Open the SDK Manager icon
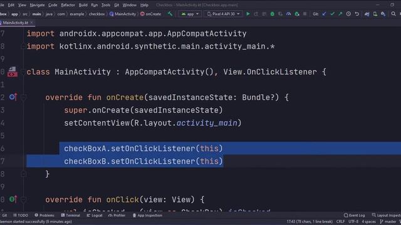The width and height of the screenshot is (401, 225). click(383, 14)
